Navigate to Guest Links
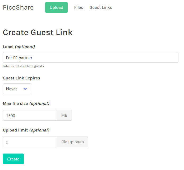The height and width of the screenshot is (170, 184). point(101,7)
